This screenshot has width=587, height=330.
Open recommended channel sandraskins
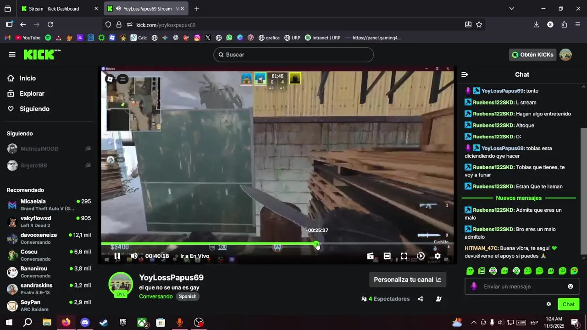49,289
